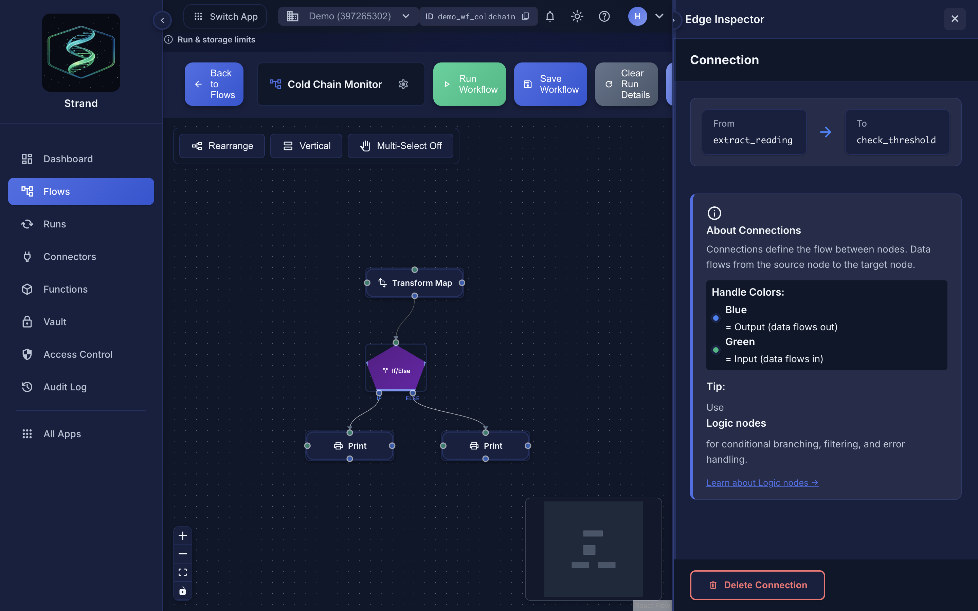Open Run & storage limits info
The height and width of the screenshot is (611, 978).
pos(210,40)
